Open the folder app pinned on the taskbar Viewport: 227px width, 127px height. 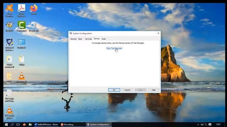pos(30,125)
